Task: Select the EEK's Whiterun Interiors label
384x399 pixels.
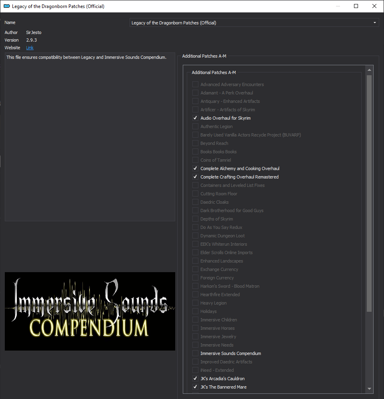Action: (224, 244)
